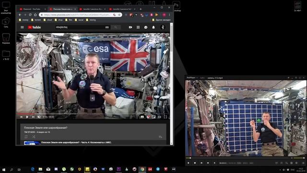307x173 pixels.
Task: Open the mining bookmarks folder
Action: (x=91, y=20)
